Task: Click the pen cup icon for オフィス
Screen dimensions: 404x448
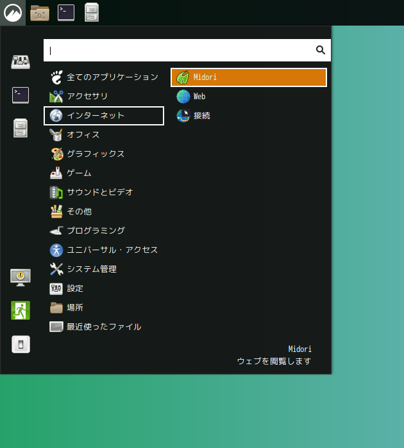Action: [56, 135]
